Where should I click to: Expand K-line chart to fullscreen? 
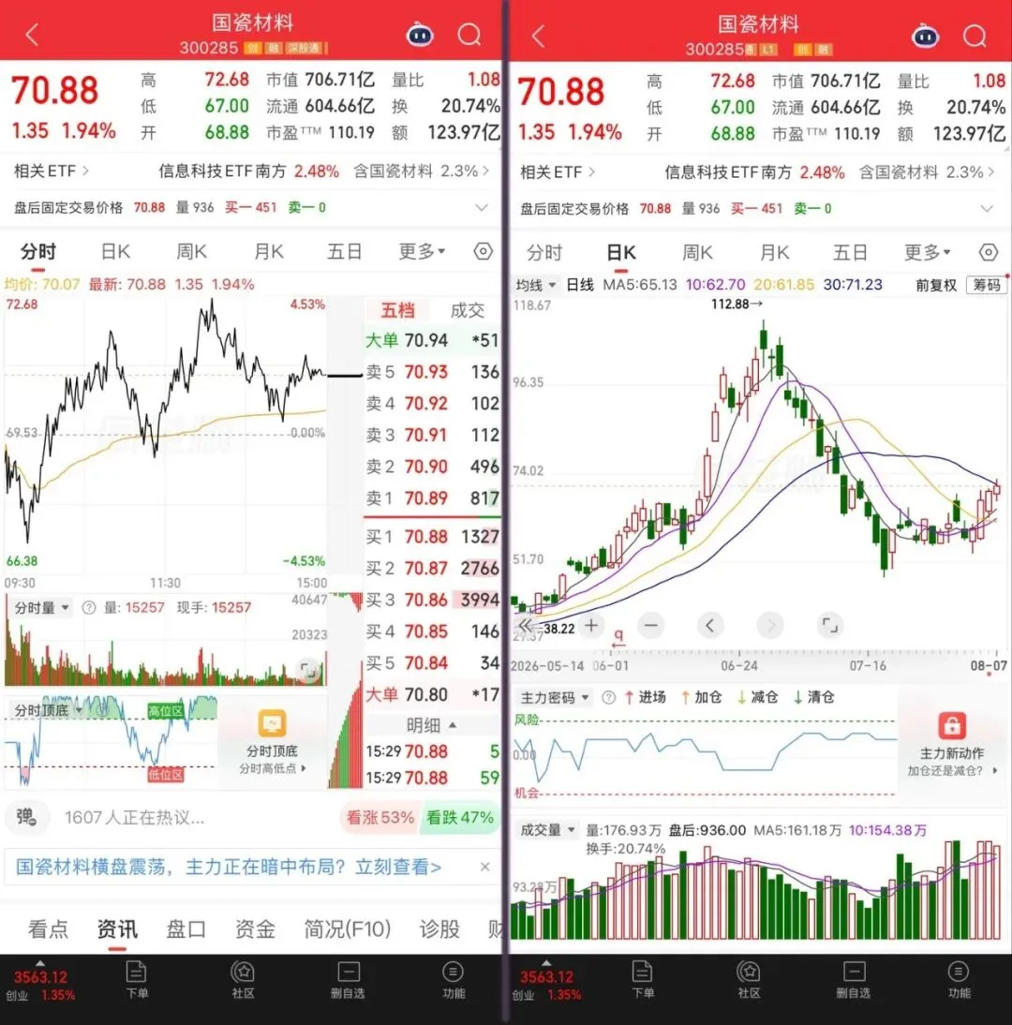829,626
